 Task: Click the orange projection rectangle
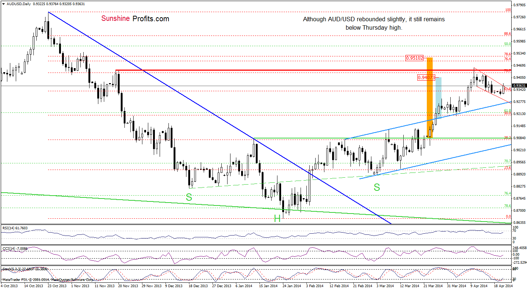click(429, 97)
